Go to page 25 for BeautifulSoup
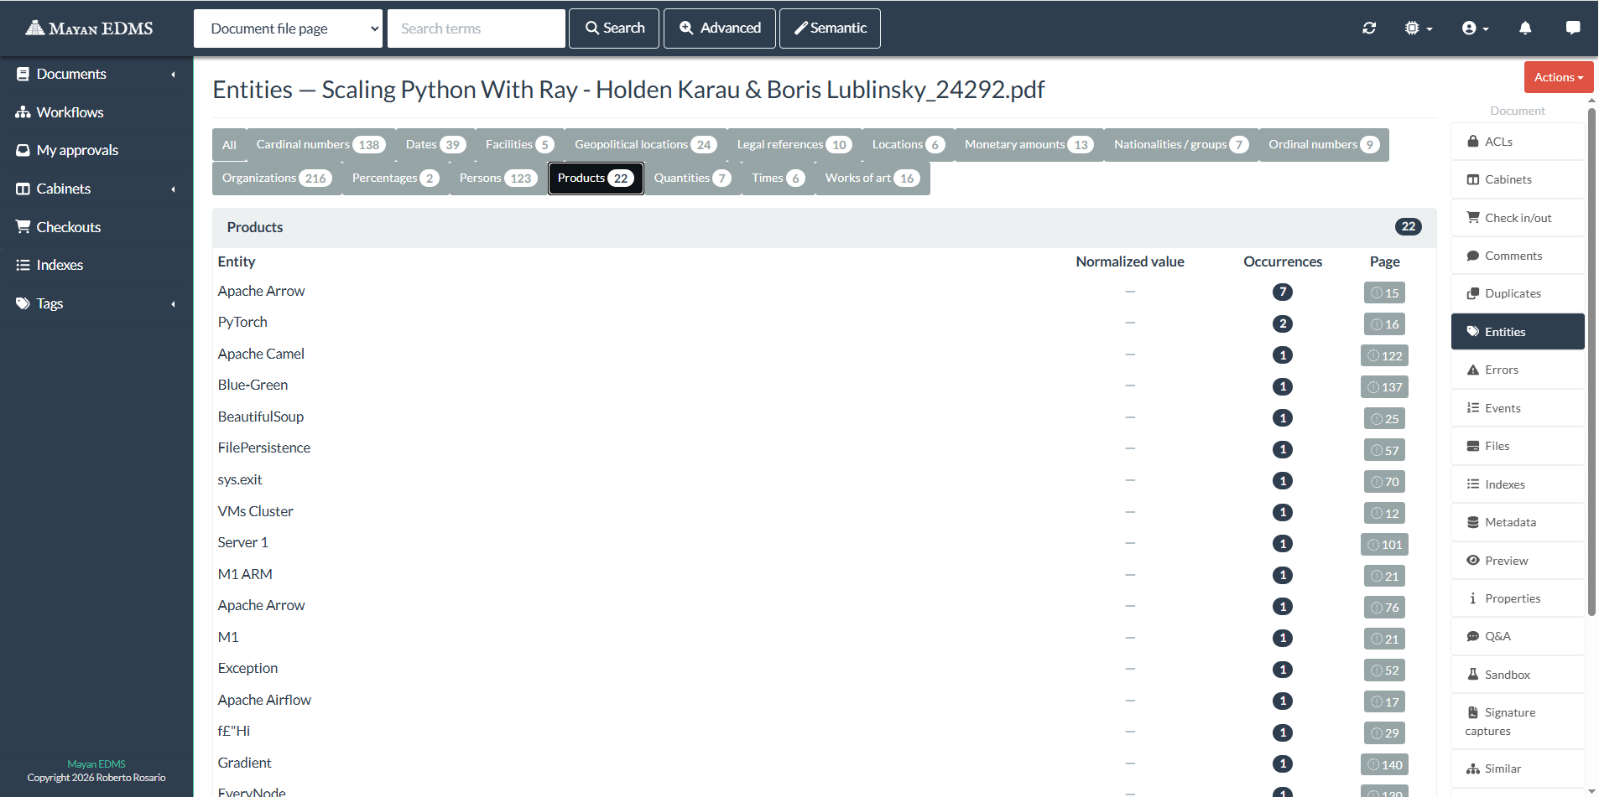1599x797 pixels. point(1384,418)
